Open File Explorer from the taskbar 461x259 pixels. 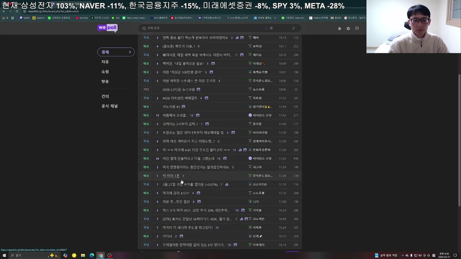pyautogui.click(x=83, y=255)
